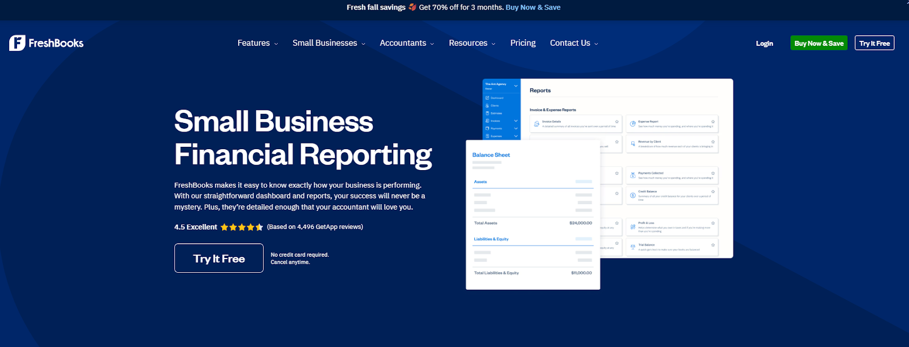
Task: Open the Revenue by Client report icon
Action: coord(633,144)
